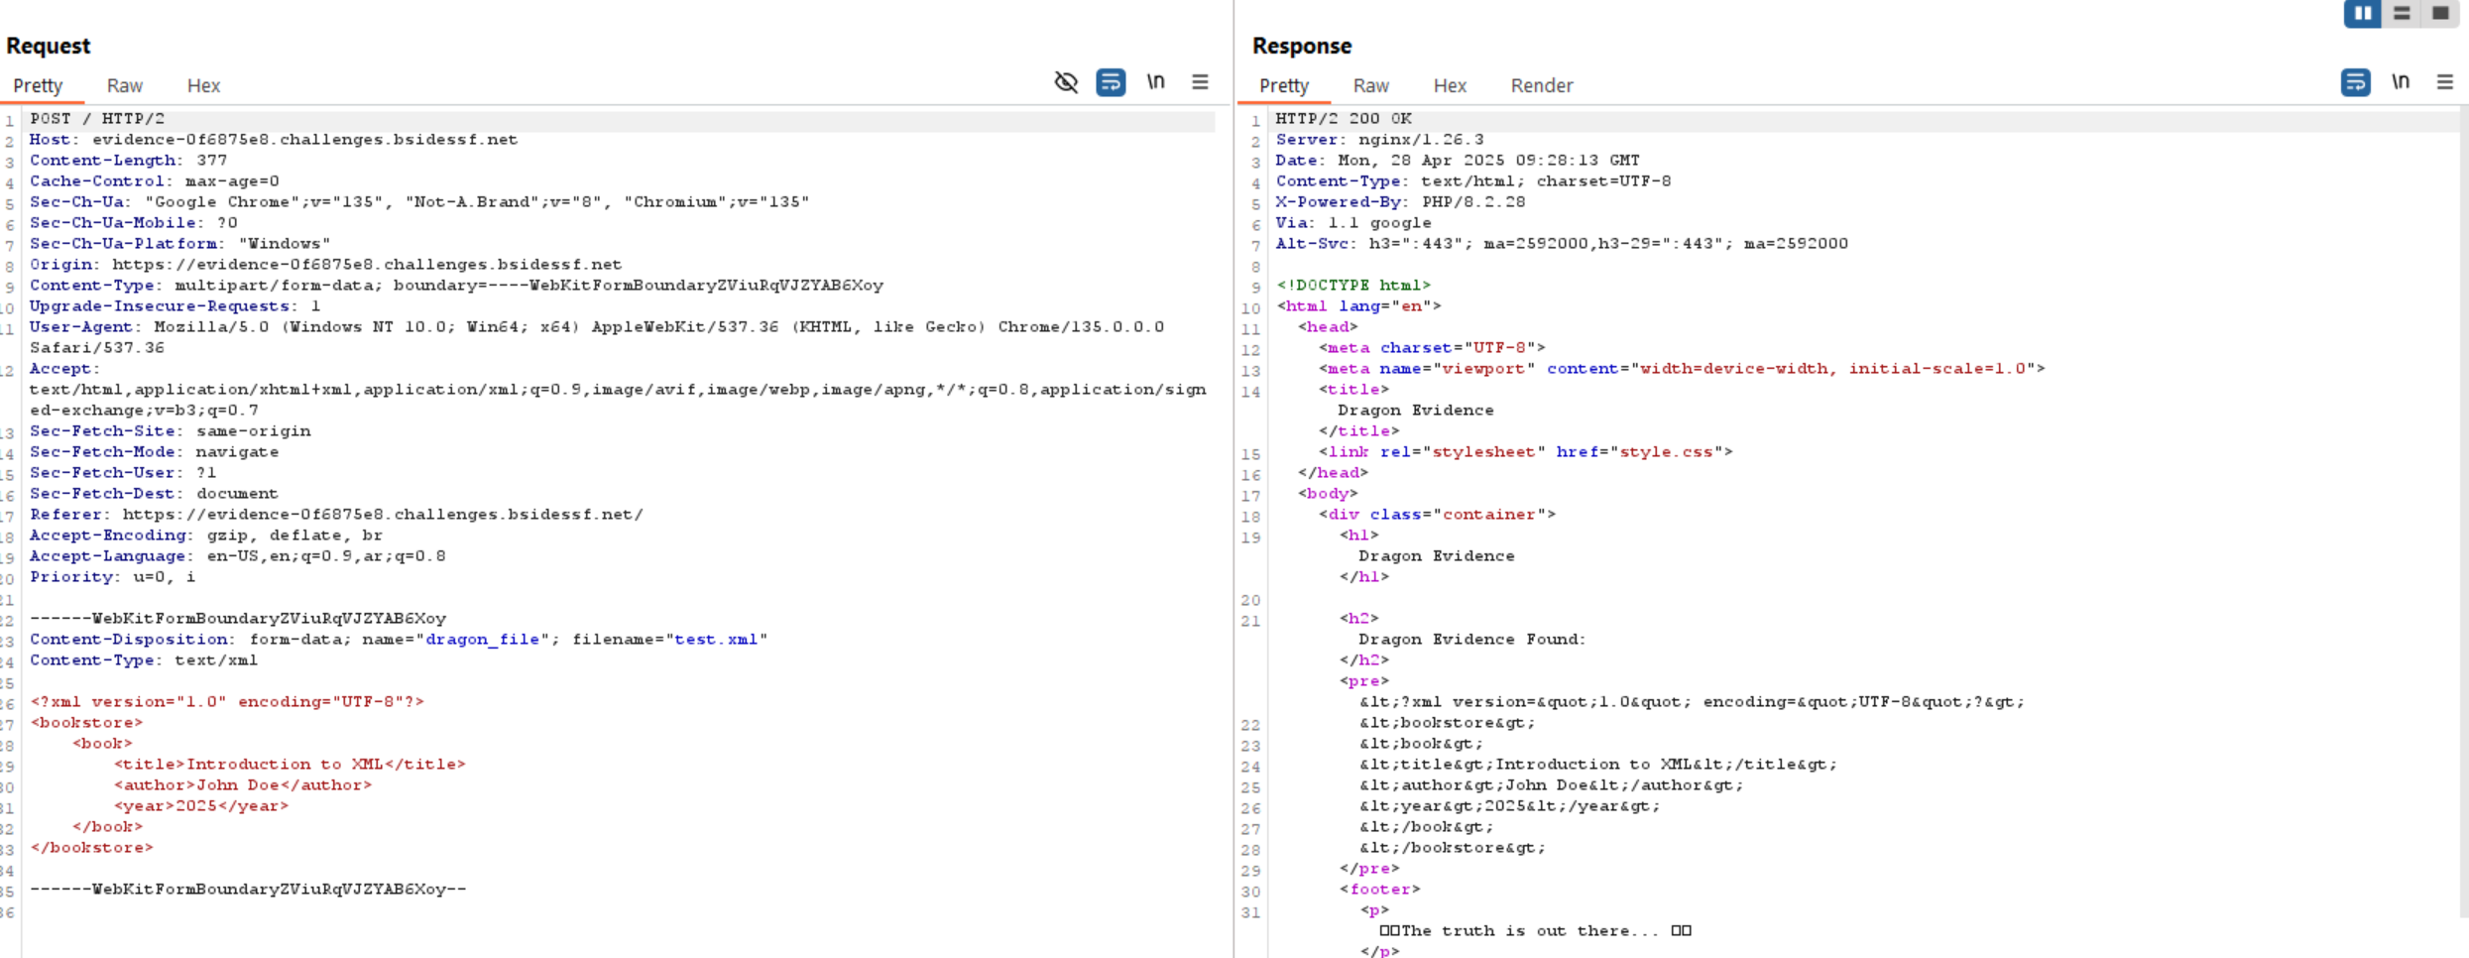The image size is (2469, 958).
Task: Click the "test.xml" filename value
Action: click(x=716, y=640)
